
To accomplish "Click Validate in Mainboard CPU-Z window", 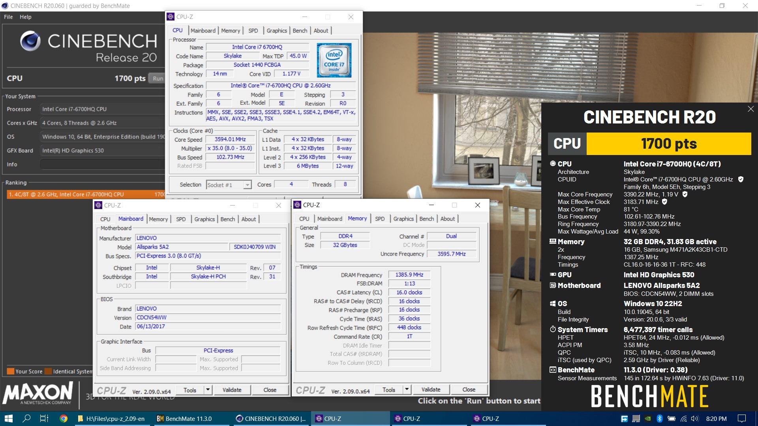I will click(232, 390).
